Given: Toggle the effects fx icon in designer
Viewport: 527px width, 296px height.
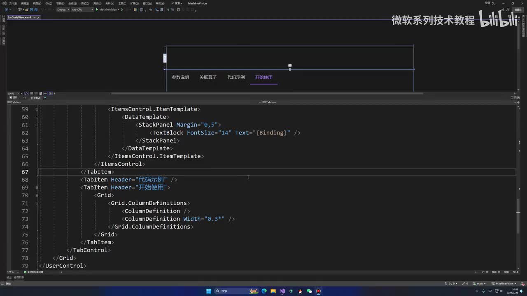Looking at the screenshot, I should point(27,93).
